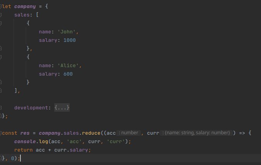Click the arrow '=>' operator
Image resolution: width=261 pixels, height=165 pixels.
tap(242, 133)
